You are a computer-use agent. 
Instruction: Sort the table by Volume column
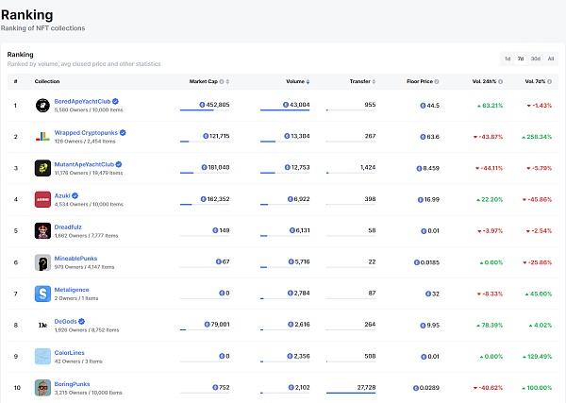point(296,81)
